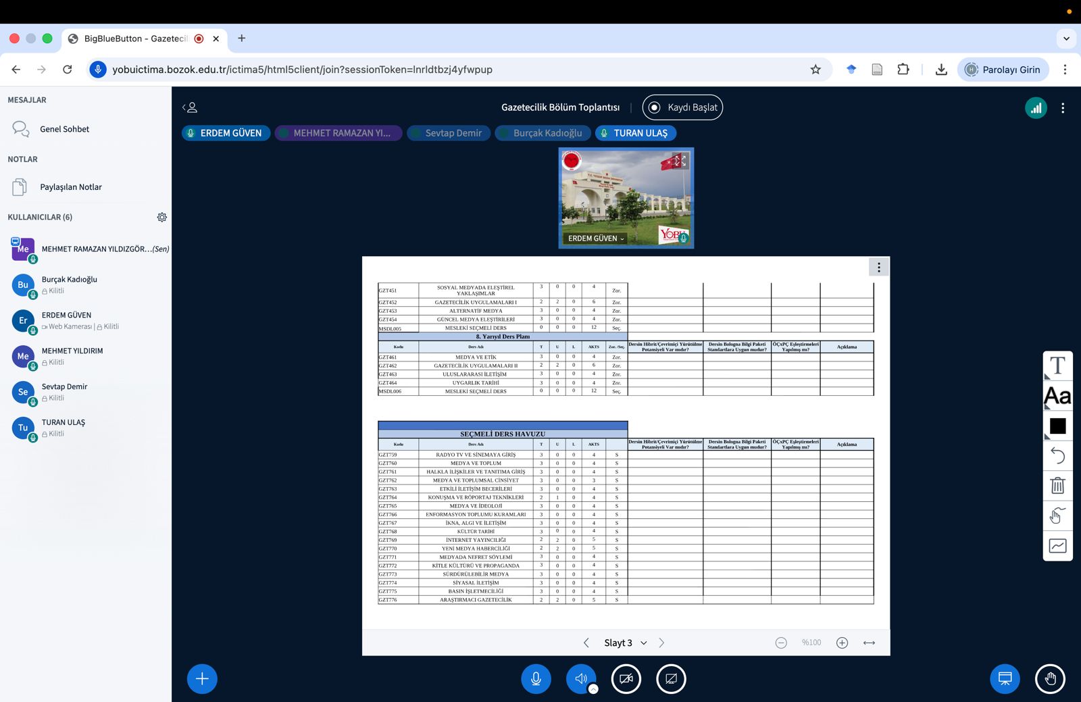Open Genel Sohbet chat
Image resolution: width=1081 pixels, height=702 pixels.
click(64, 129)
